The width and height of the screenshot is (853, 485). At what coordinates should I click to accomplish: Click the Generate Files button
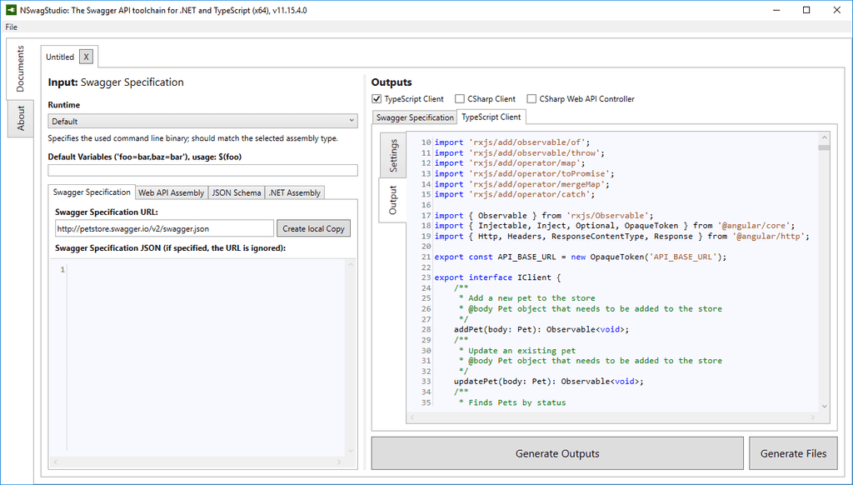(x=793, y=453)
